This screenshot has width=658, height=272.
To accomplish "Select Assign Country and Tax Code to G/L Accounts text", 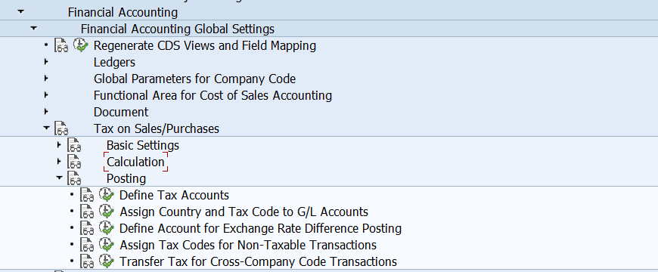I will [x=244, y=212].
